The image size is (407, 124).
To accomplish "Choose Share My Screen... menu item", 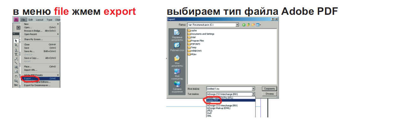I will [x=40, y=39].
